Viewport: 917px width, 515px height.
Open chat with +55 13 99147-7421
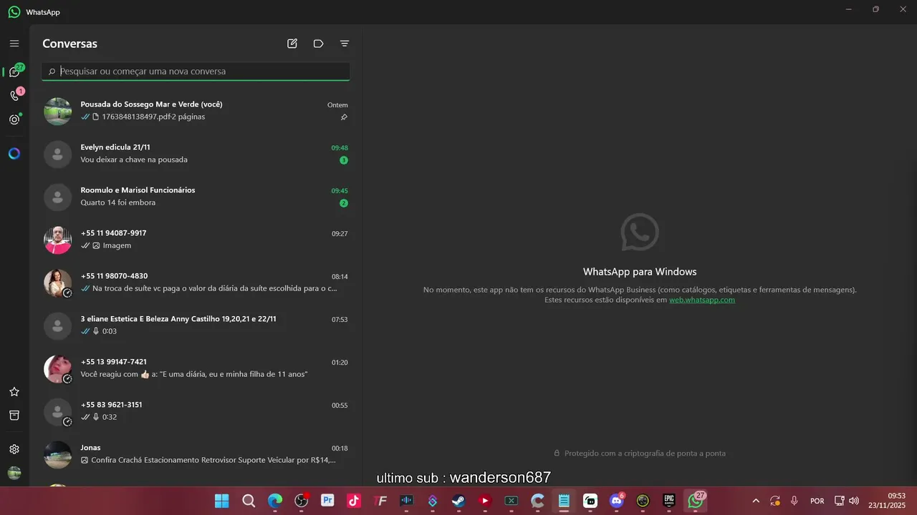pyautogui.click(x=196, y=368)
